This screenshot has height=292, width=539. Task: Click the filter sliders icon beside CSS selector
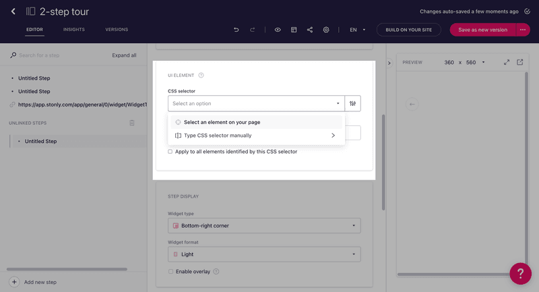pos(352,103)
